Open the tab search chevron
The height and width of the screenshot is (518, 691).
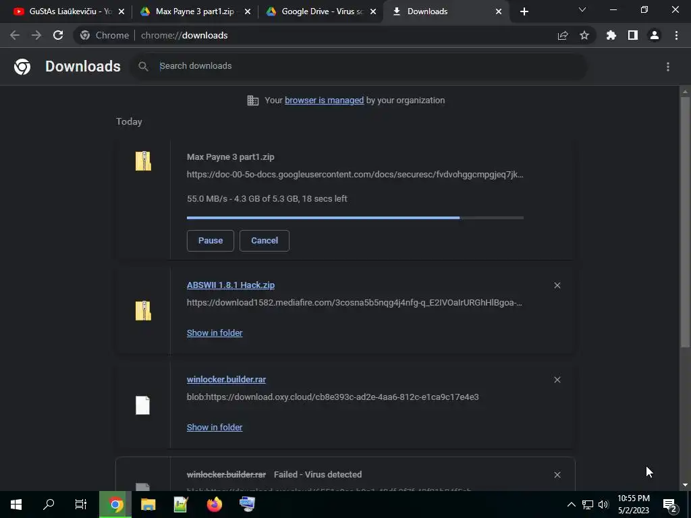pos(582,9)
